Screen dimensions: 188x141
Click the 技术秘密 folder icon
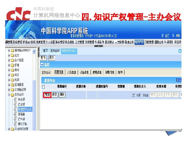tap(13, 60)
